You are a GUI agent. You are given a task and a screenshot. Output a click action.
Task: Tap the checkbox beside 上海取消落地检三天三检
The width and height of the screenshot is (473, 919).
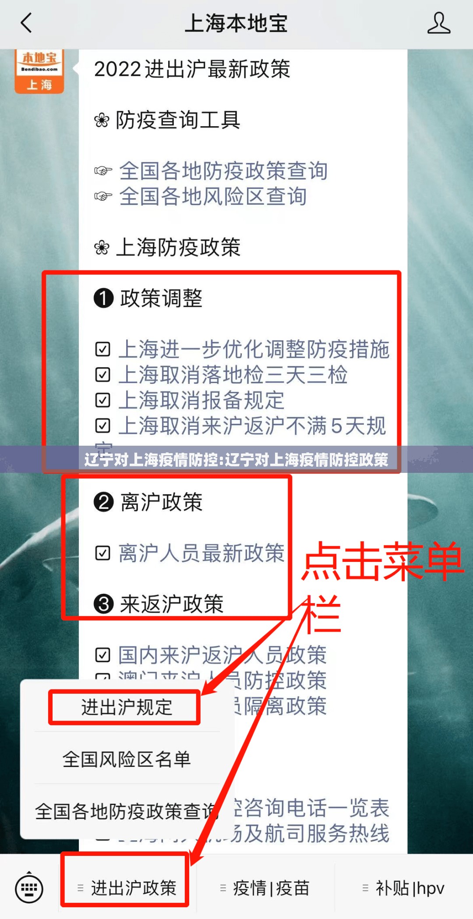[102, 375]
